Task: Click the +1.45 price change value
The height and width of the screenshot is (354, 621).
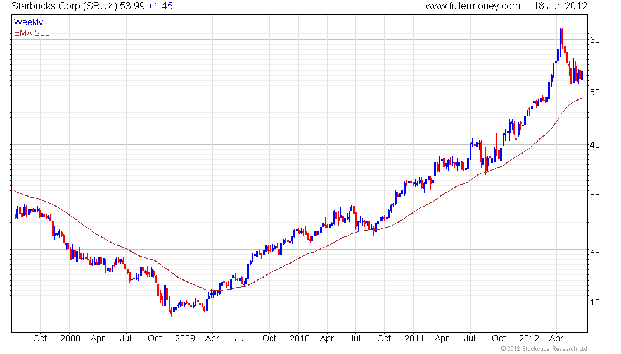Action: [x=160, y=6]
